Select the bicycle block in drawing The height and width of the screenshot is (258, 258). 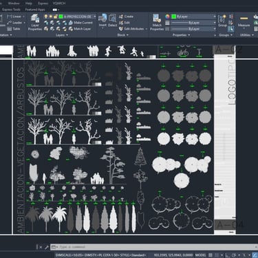click(x=183, y=52)
